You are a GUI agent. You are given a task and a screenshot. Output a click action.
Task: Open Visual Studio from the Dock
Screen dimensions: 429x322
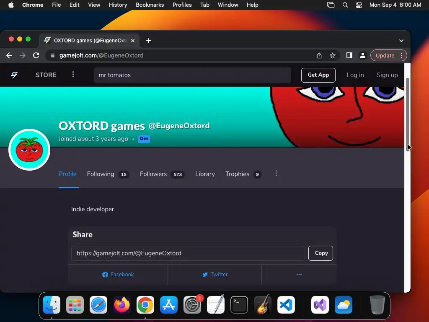click(x=320, y=305)
